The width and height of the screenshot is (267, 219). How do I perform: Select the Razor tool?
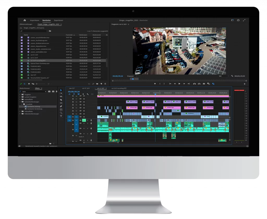[61, 100]
